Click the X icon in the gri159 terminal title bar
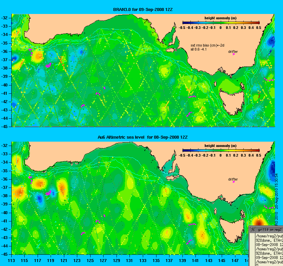Screen dimensions: 283x266 pos(253,229)
